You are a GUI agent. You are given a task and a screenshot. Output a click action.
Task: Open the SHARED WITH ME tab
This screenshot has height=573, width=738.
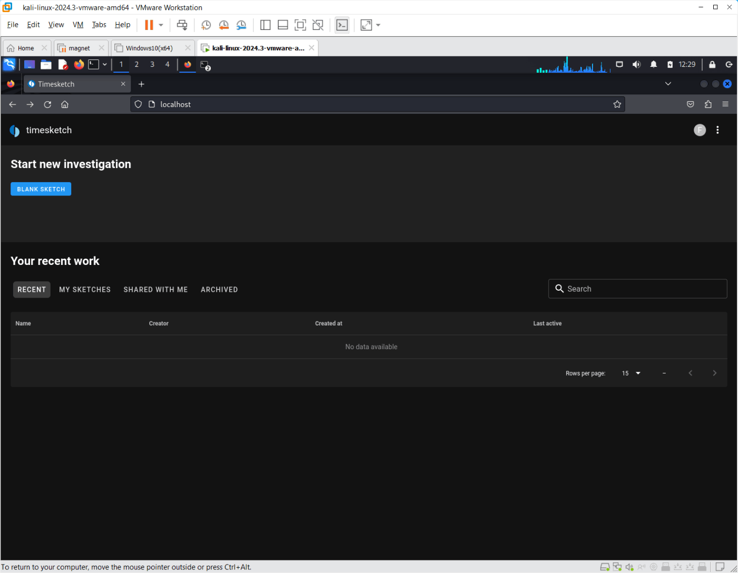coord(156,290)
